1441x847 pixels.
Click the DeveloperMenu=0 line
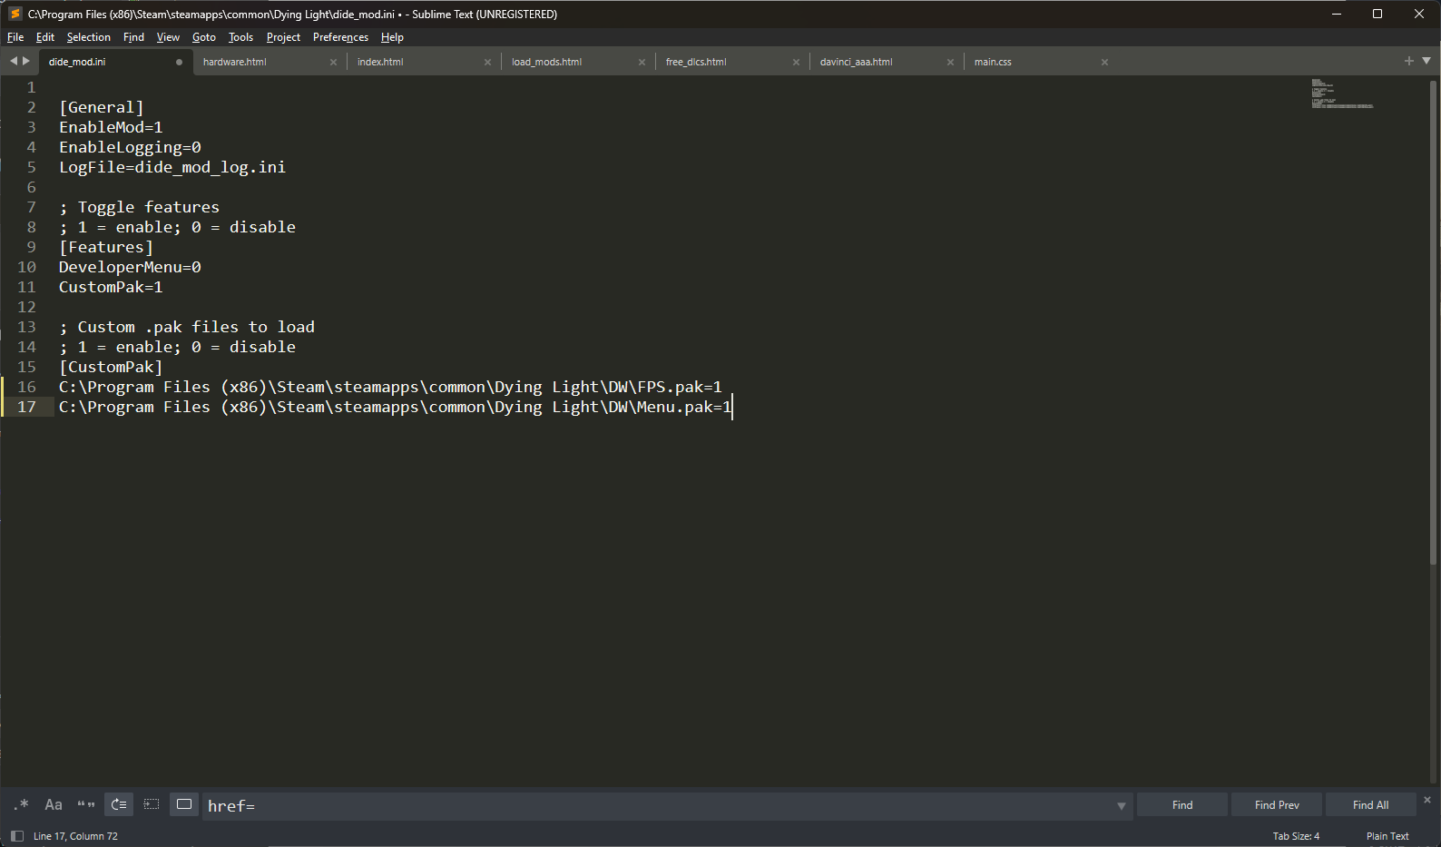point(130,267)
